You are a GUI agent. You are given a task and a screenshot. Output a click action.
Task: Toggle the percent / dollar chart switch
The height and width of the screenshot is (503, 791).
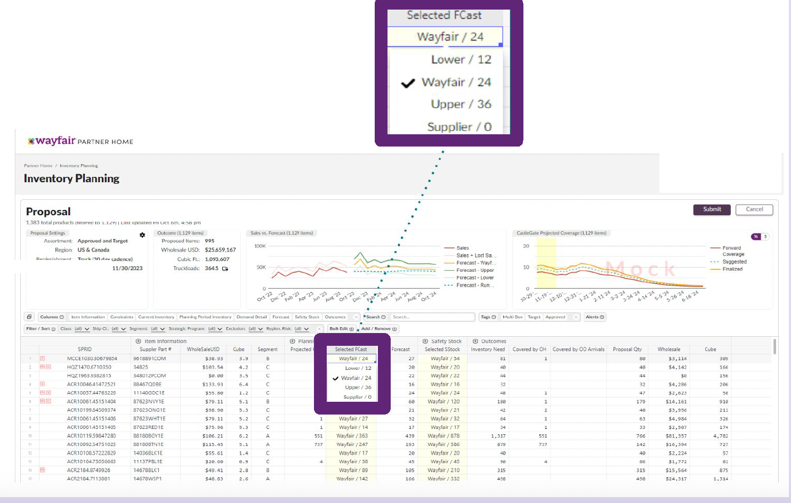pos(760,237)
